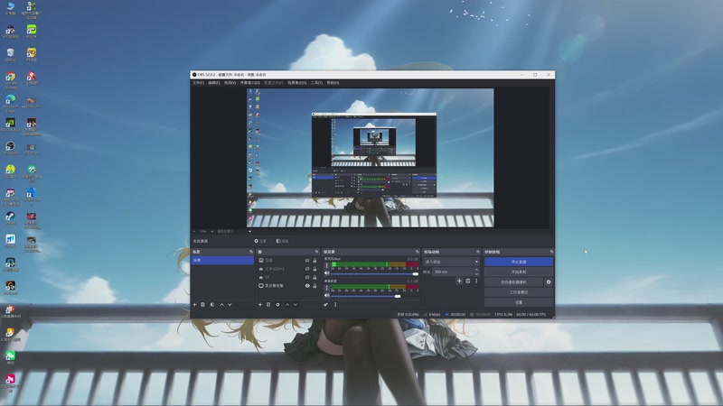This screenshot has width=723, height=406.
Task: Open source properties button in the source toolbar
Action: pyautogui.click(x=260, y=241)
